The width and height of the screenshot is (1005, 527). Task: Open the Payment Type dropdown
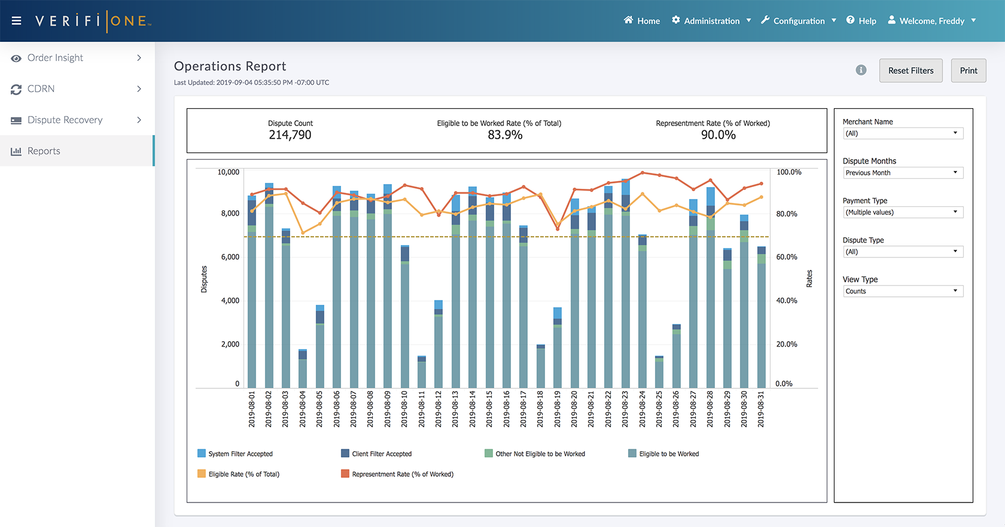coord(902,212)
